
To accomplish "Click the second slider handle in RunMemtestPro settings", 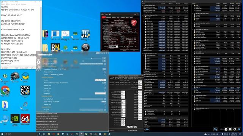I will pyautogui.click(x=83, y=61).
